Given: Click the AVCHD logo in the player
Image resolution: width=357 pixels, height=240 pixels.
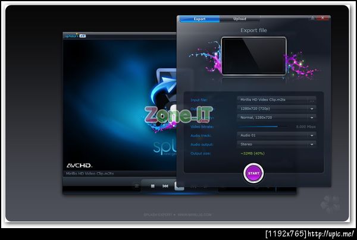Looking at the screenshot, I should (79, 166).
